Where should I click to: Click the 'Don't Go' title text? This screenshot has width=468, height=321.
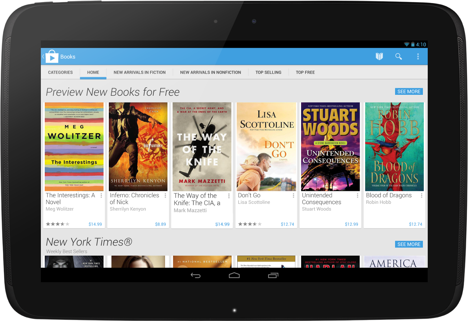(x=249, y=195)
